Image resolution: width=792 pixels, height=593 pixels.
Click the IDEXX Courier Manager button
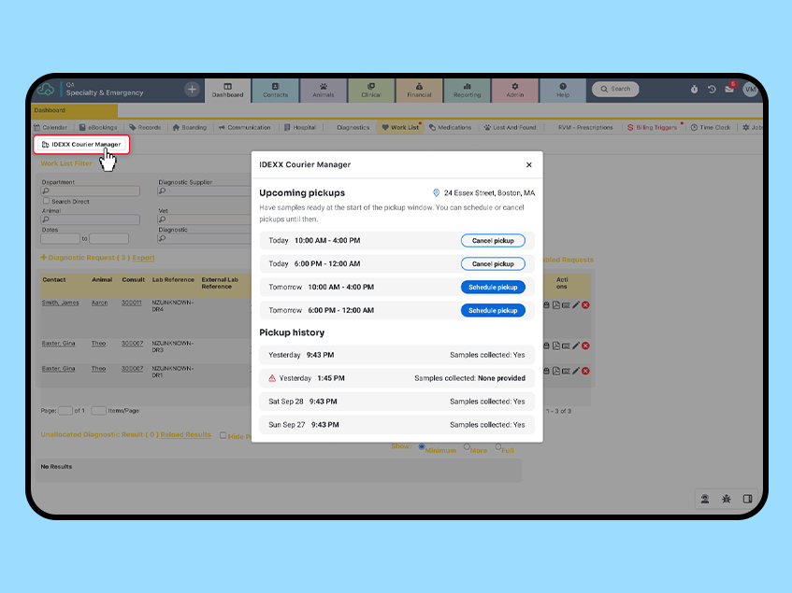click(81, 145)
